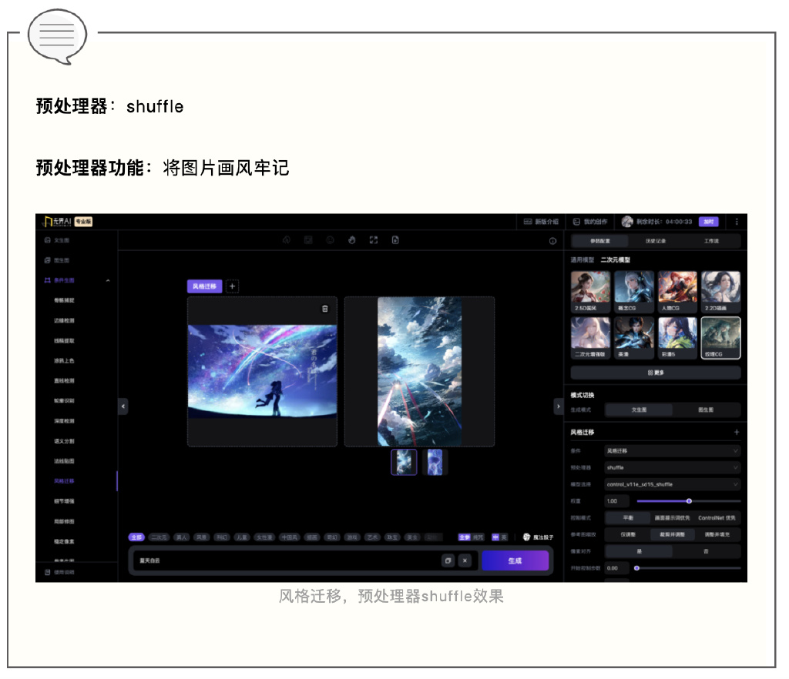Switch to the 参数配置 tab

[599, 241]
